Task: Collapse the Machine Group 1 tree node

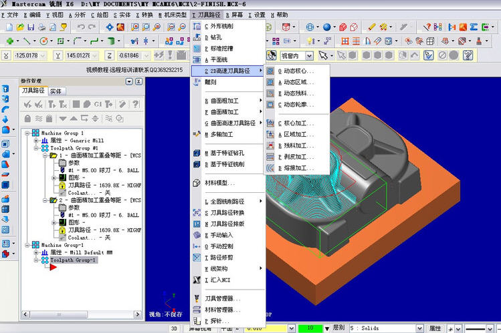Action: (28, 133)
